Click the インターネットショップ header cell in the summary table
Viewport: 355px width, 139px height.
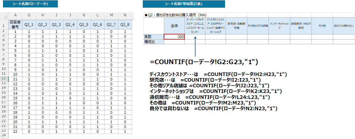tap(279, 26)
